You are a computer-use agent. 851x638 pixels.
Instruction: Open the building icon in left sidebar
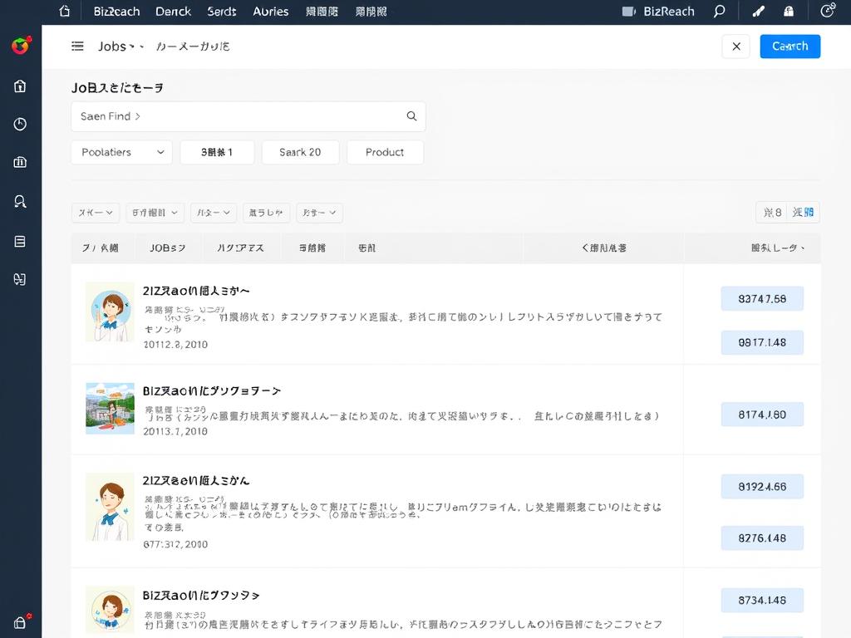tap(20, 86)
